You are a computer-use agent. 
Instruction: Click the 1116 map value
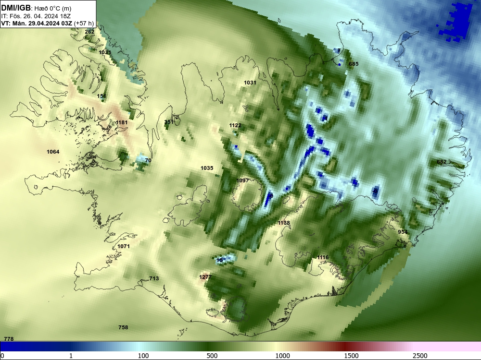point(323,257)
